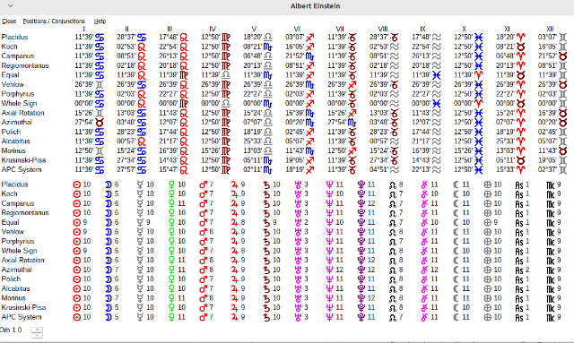Click the Close menu item

point(9,21)
